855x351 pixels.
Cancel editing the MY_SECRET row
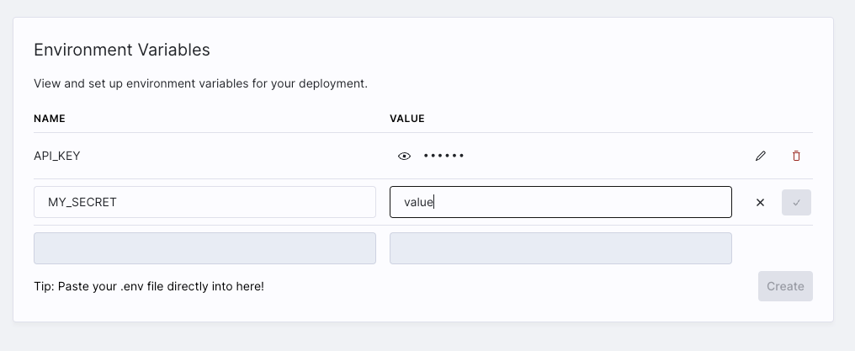pos(760,202)
